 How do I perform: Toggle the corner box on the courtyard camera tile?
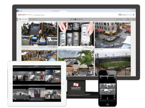(x=130, y=22)
